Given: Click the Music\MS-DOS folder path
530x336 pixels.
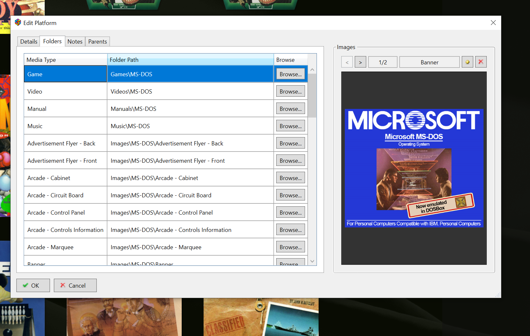Looking at the screenshot, I should pos(190,126).
